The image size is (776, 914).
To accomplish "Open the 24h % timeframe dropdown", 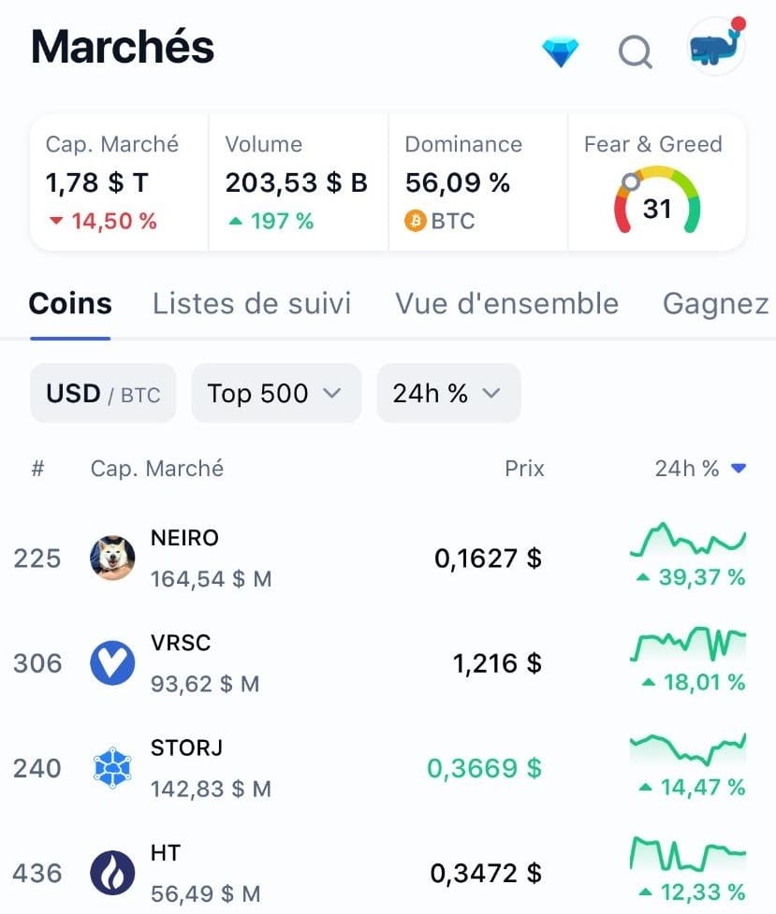I will 448,394.
